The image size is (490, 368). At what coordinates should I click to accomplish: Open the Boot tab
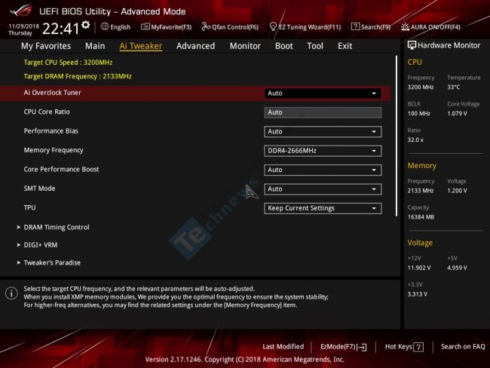(x=283, y=46)
